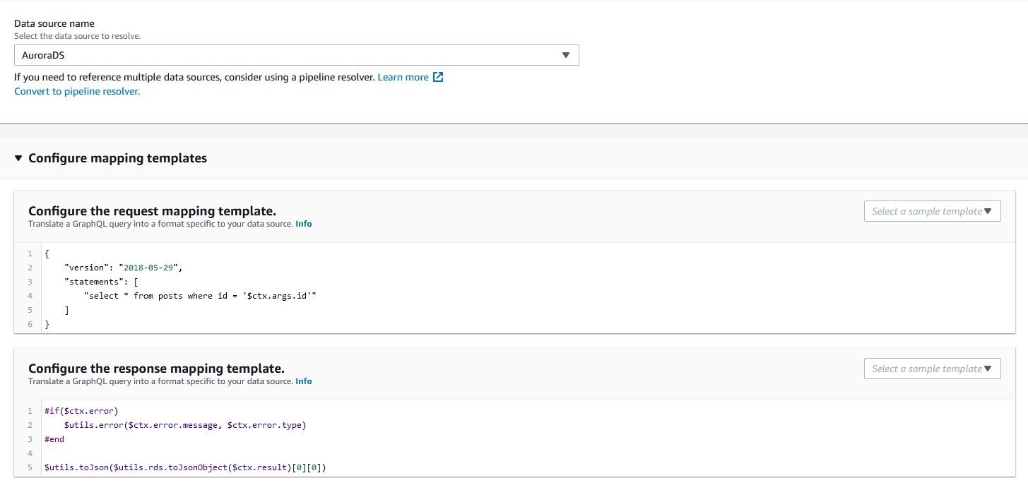Click the 'Data source name' label
This screenshot has height=502, width=1028.
coord(54,23)
